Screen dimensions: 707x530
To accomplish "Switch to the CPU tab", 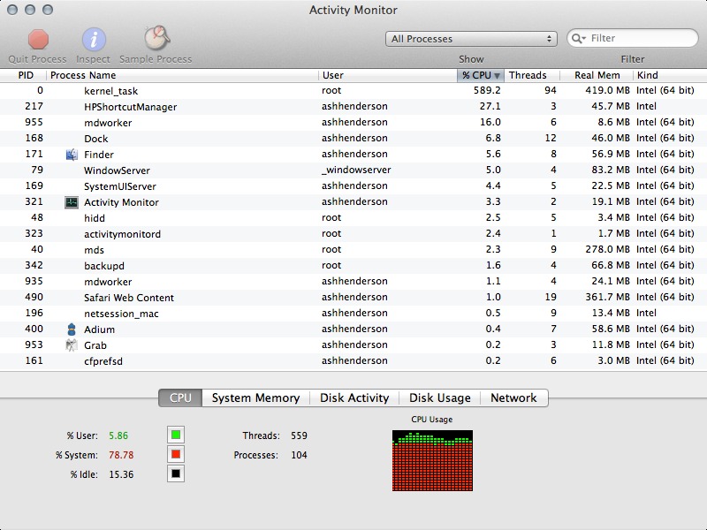I will pos(180,398).
